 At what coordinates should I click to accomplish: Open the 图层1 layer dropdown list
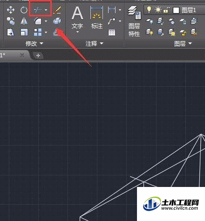174,10
